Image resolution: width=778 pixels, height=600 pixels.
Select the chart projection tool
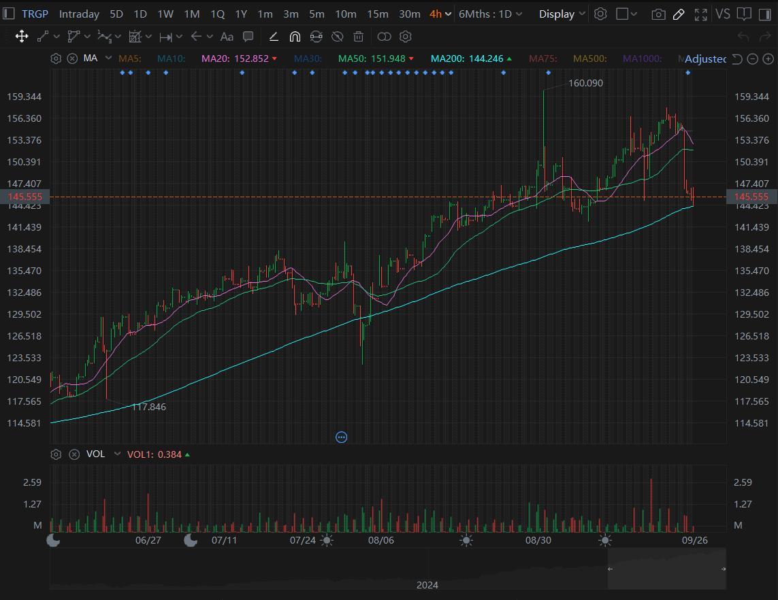(135, 36)
